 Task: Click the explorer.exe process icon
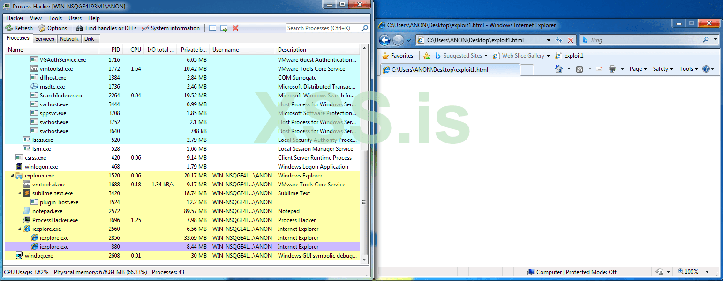pyautogui.click(x=19, y=176)
